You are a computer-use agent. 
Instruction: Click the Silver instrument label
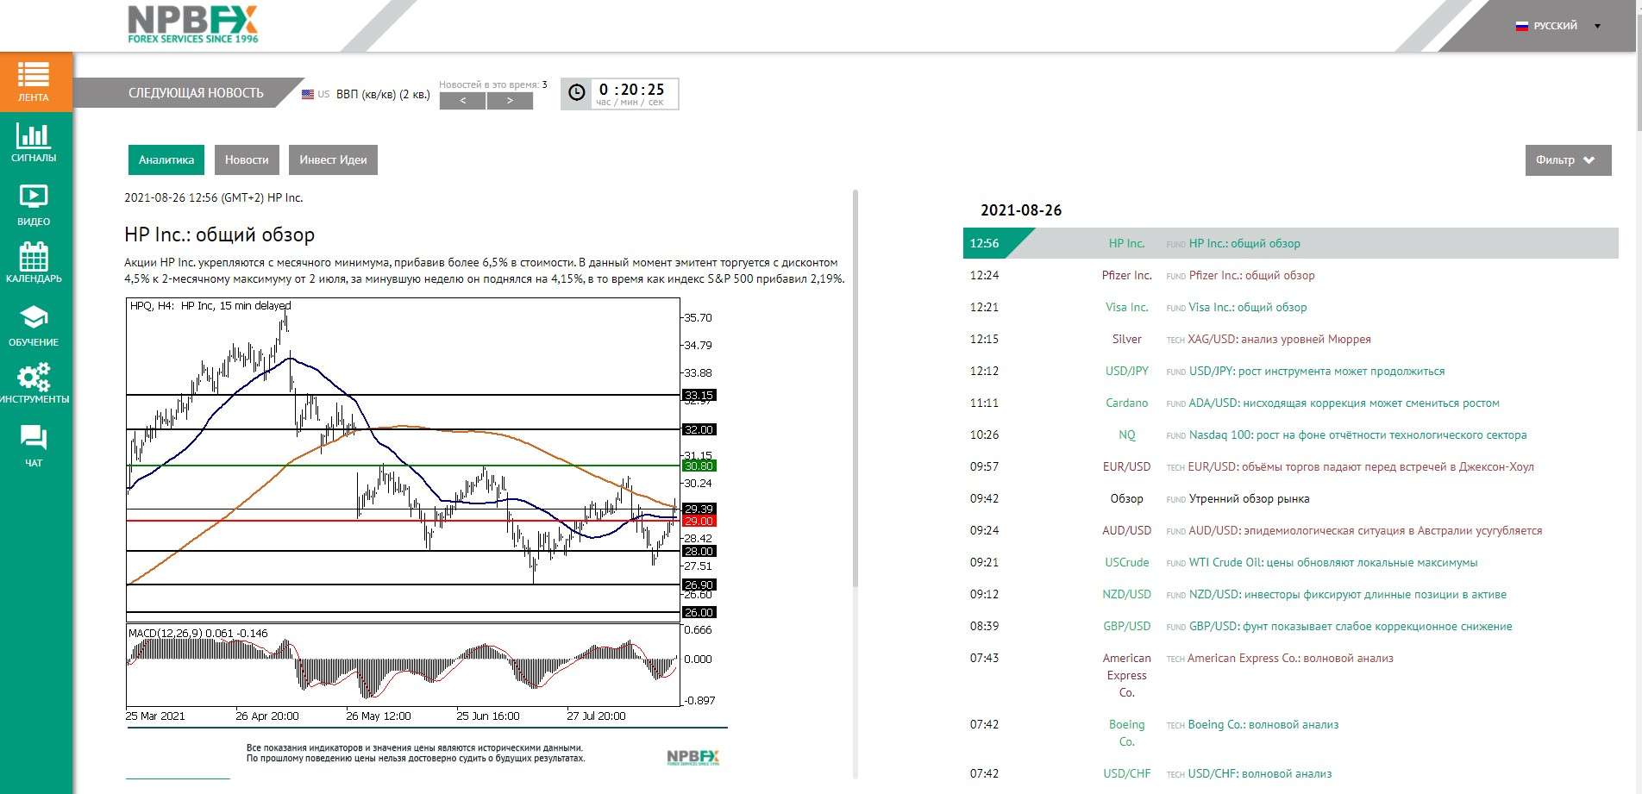(1126, 339)
